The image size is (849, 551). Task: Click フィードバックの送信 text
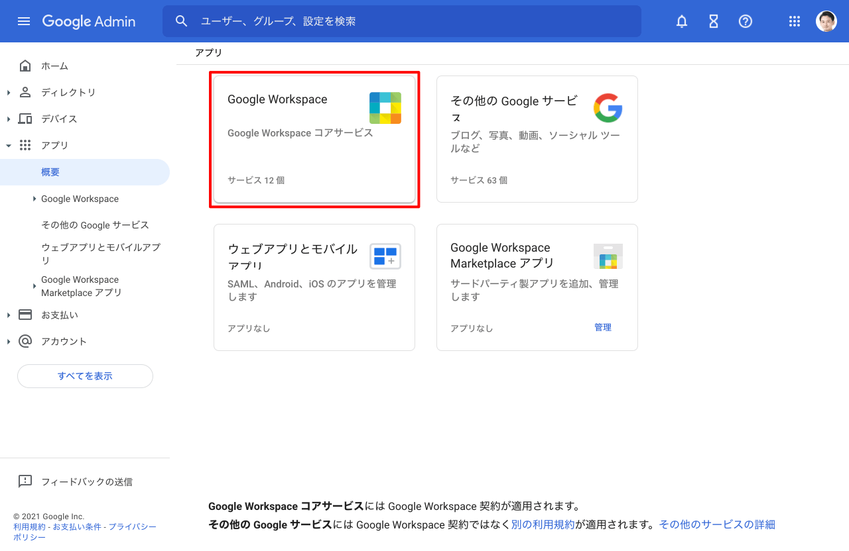(87, 481)
